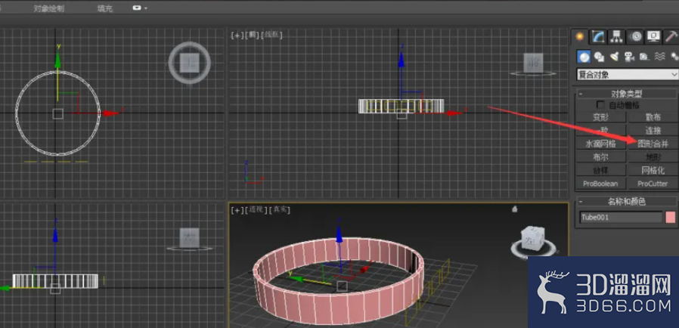The image size is (679, 328).
Task: Open the Display command panel tab
Action: [x=653, y=37]
